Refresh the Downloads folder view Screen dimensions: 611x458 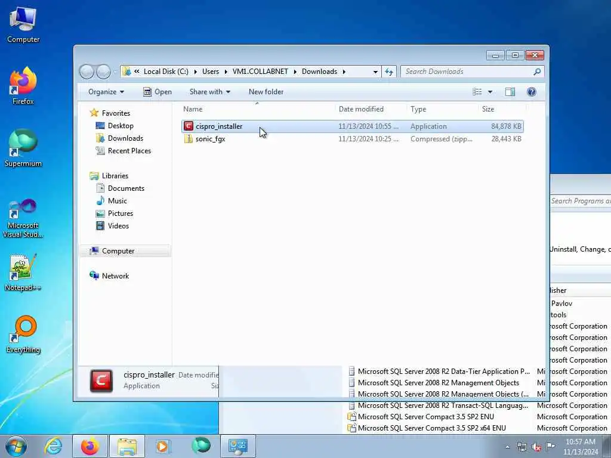389,72
